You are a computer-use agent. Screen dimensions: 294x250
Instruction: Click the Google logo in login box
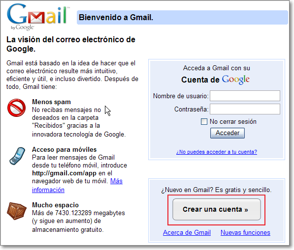(x=236, y=80)
